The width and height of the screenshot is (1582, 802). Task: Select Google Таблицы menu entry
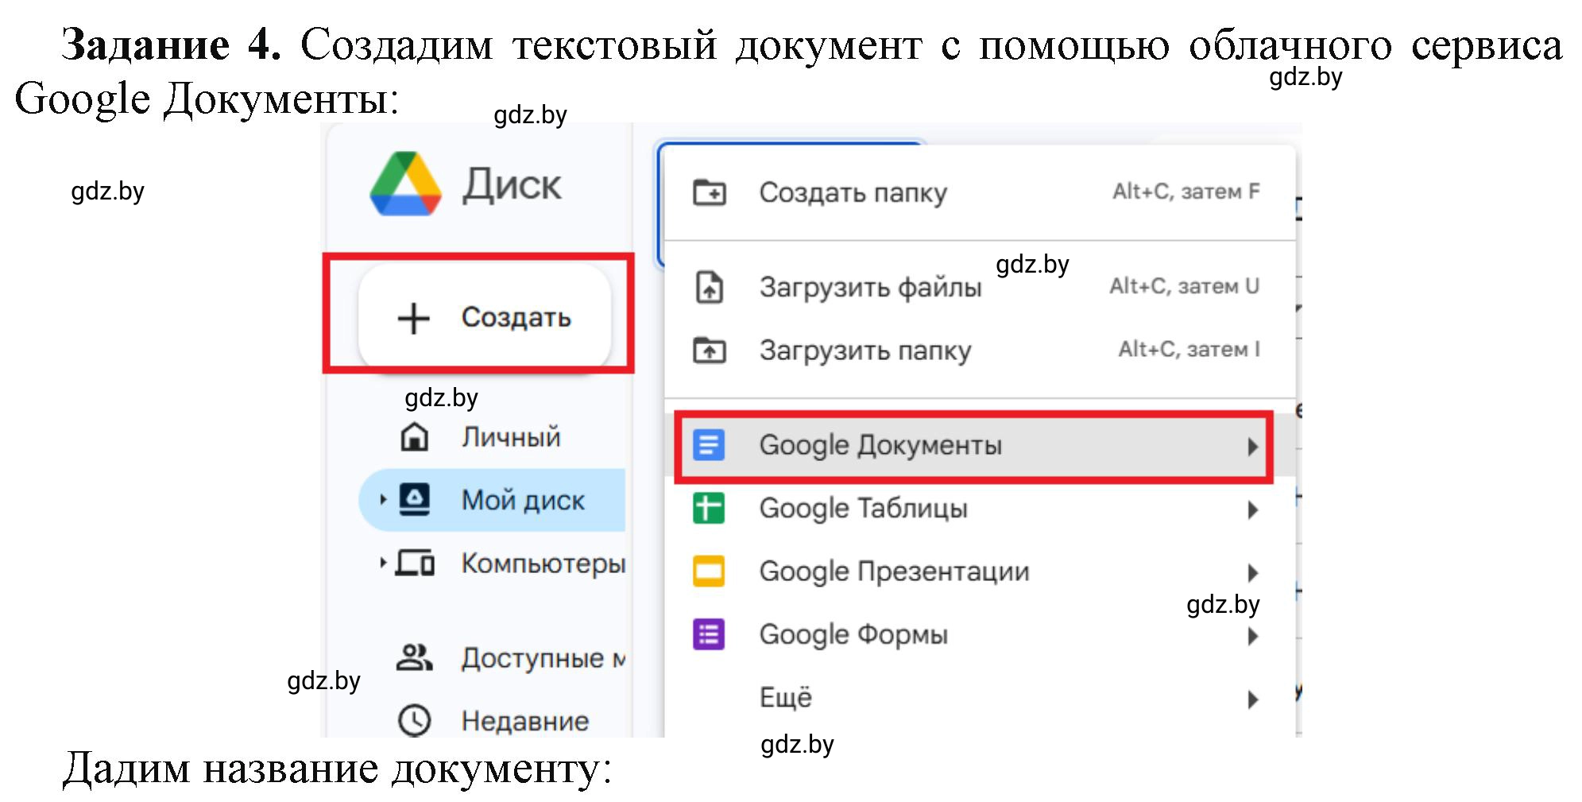980,509
